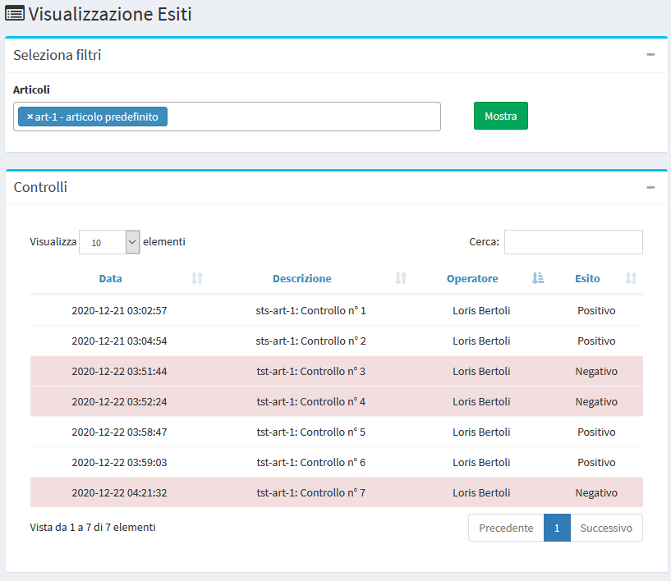Viewport: 671px width, 581px height.
Task: Select the Controllo n° 3 negative row
Action: click(337, 371)
